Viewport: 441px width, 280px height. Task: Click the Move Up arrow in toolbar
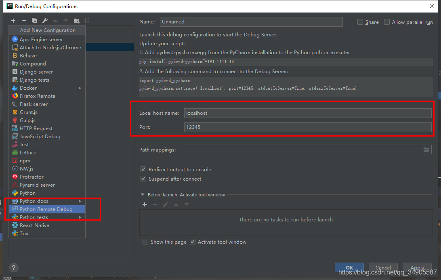click(55, 21)
